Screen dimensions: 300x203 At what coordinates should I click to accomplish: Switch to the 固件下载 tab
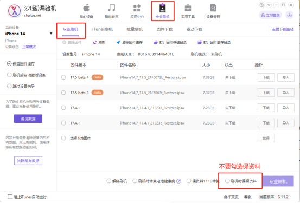[164, 29]
